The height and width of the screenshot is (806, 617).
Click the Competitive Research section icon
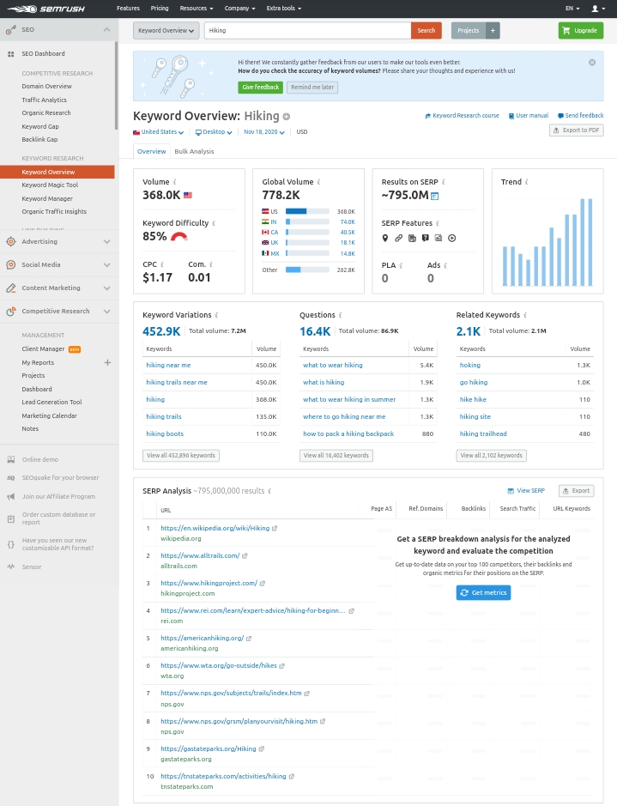11,312
